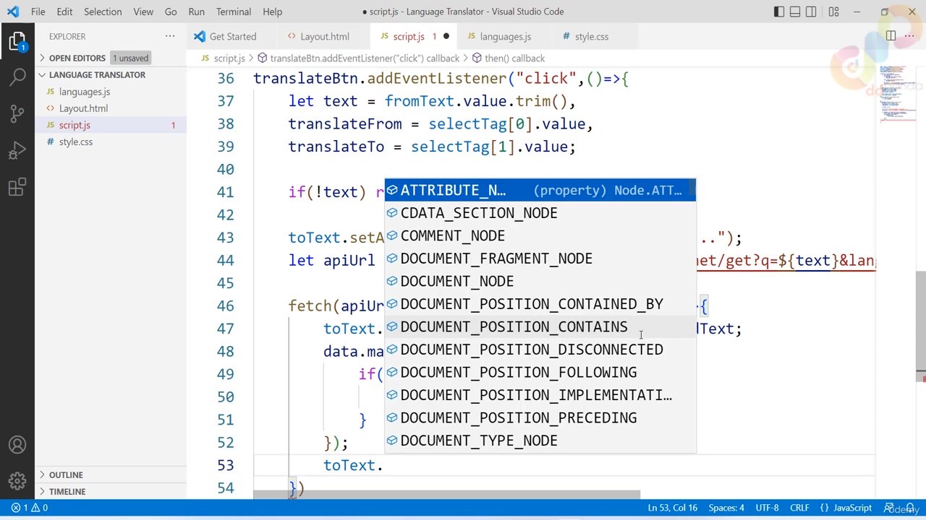This screenshot has height=520, width=926.
Task: Open the View menu
Action: pyautogui.click(x=143, y=12)
